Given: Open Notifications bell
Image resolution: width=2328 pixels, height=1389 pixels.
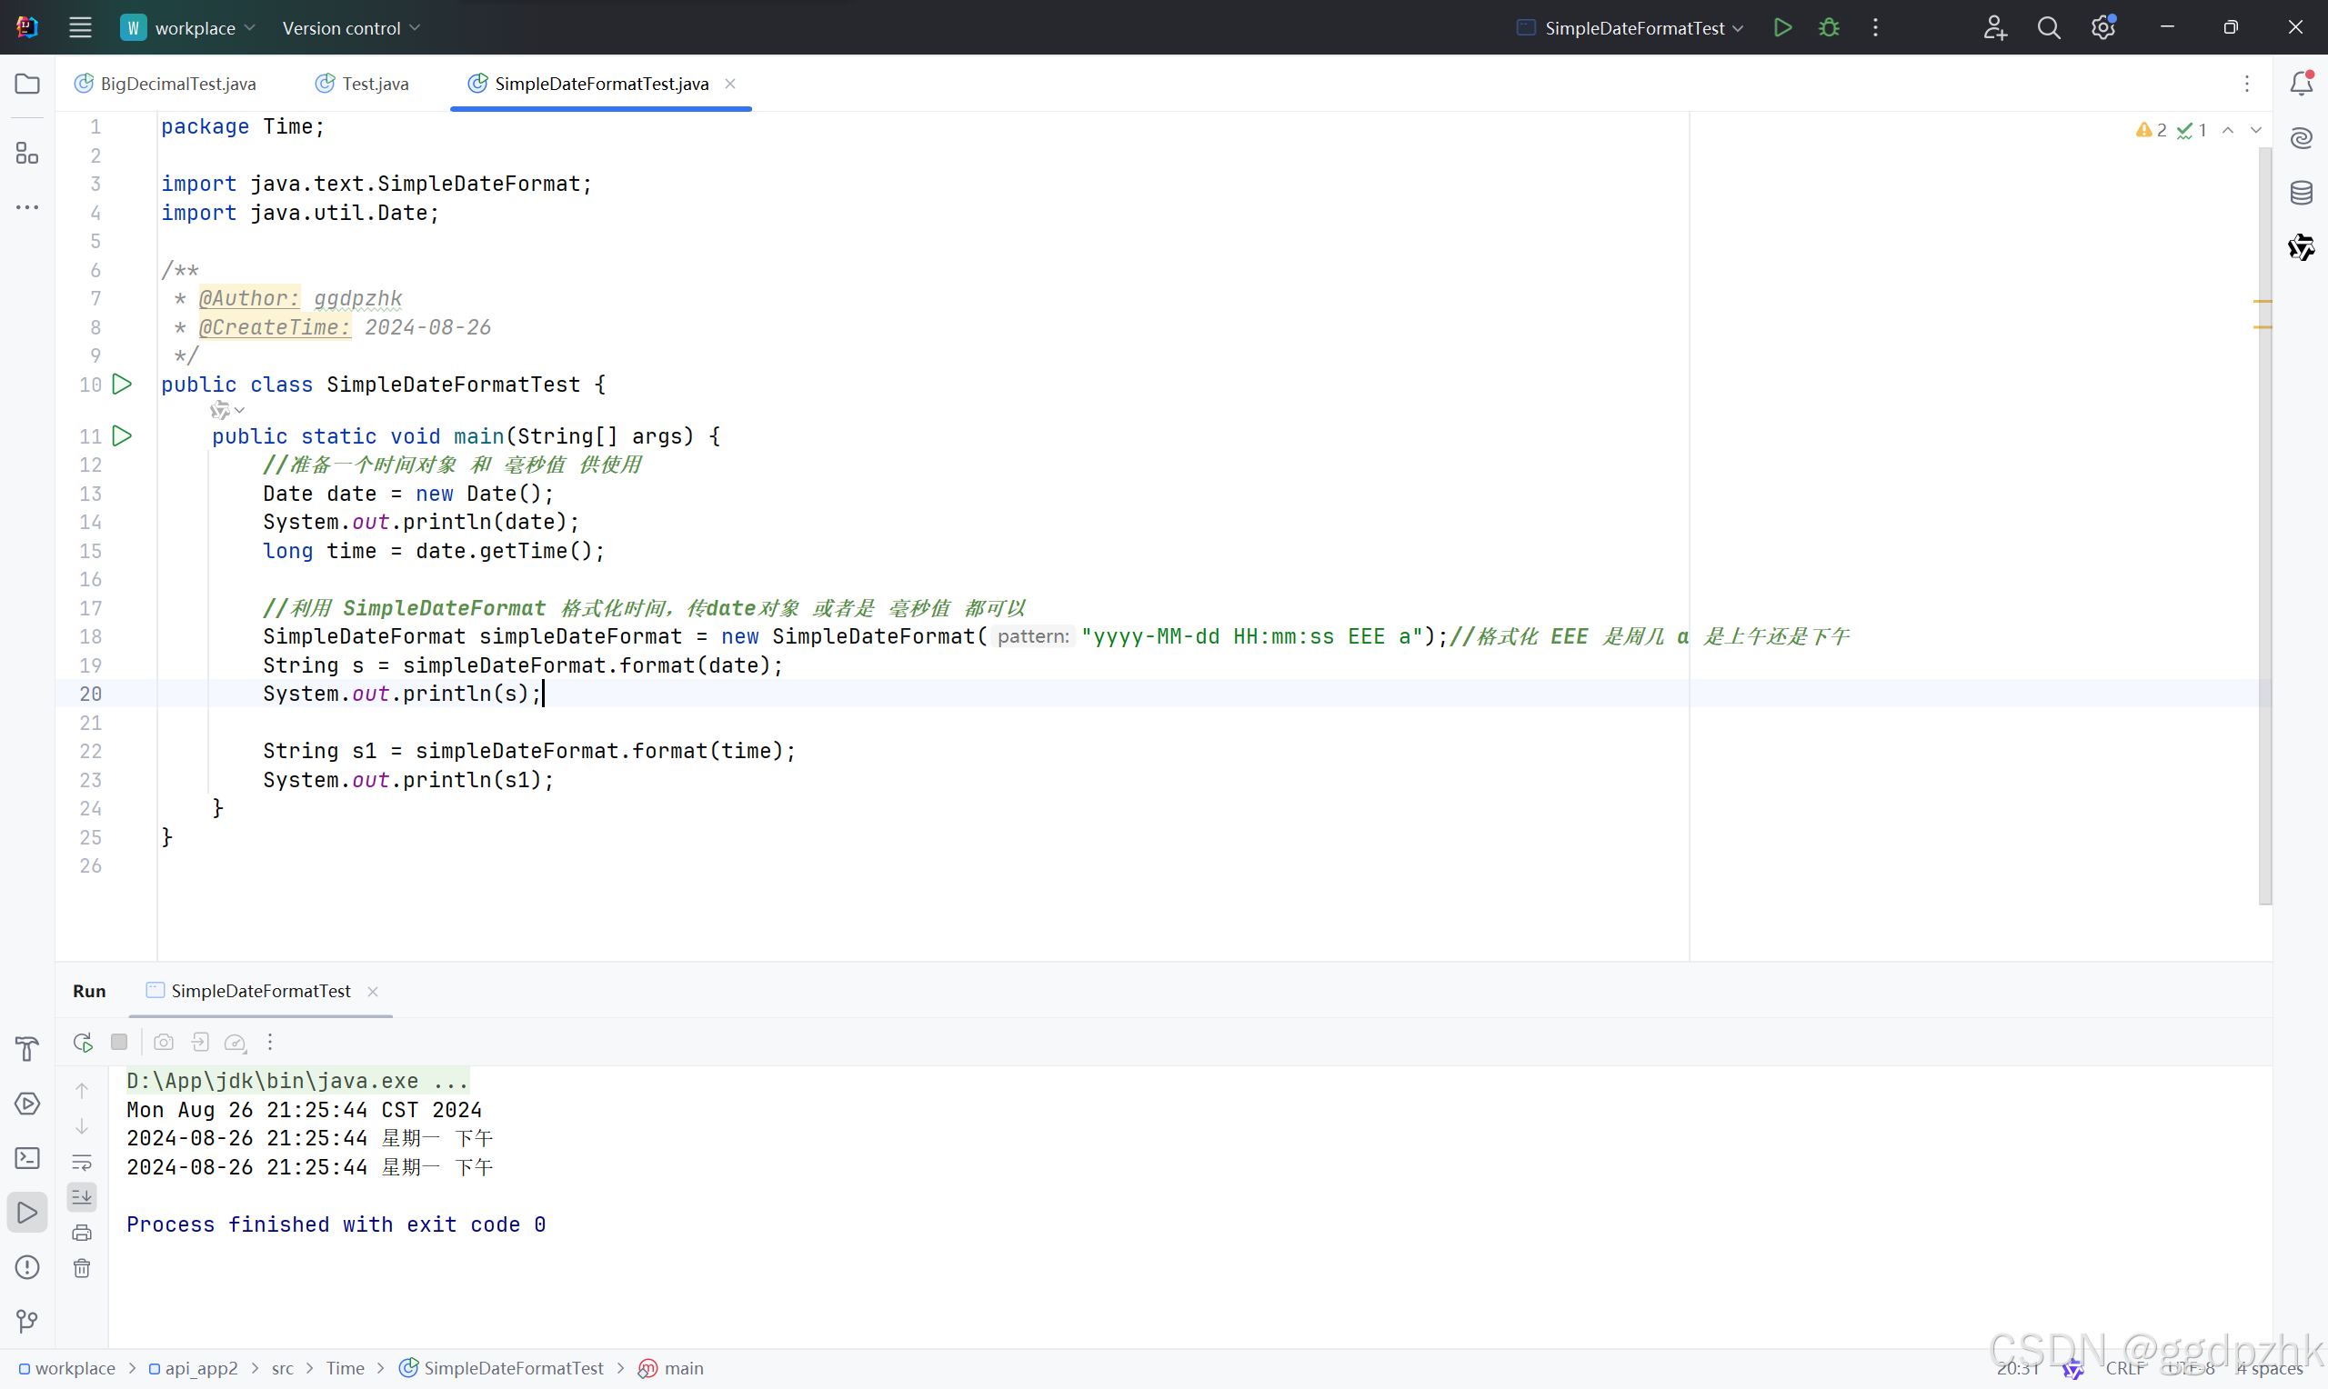Looking at the screenshot, I should (2302, 84).
